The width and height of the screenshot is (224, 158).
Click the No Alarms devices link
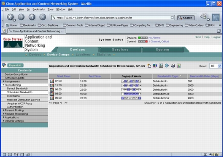(154, 38)
